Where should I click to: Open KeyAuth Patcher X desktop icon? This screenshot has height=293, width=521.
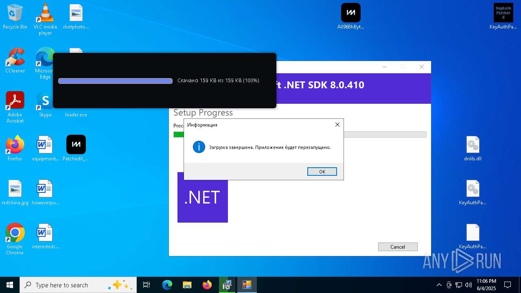point(503,17)
